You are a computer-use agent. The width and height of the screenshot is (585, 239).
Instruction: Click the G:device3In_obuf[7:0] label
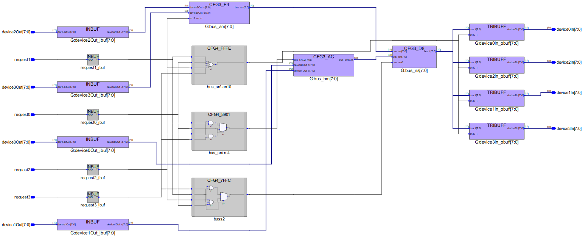point(496,142)
